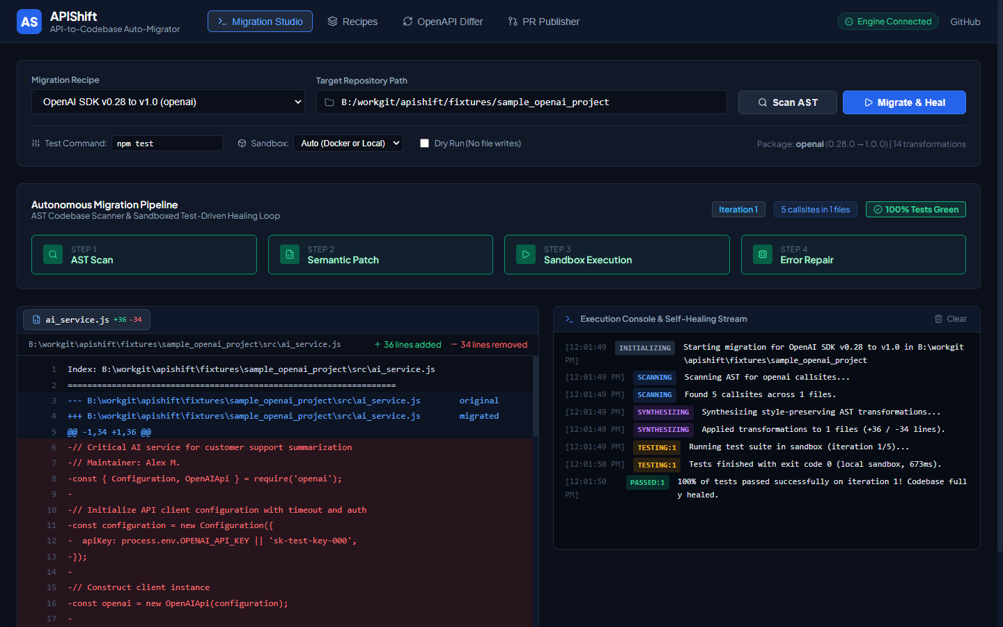Click the INITIALIZING log tag

click(645, 348)
